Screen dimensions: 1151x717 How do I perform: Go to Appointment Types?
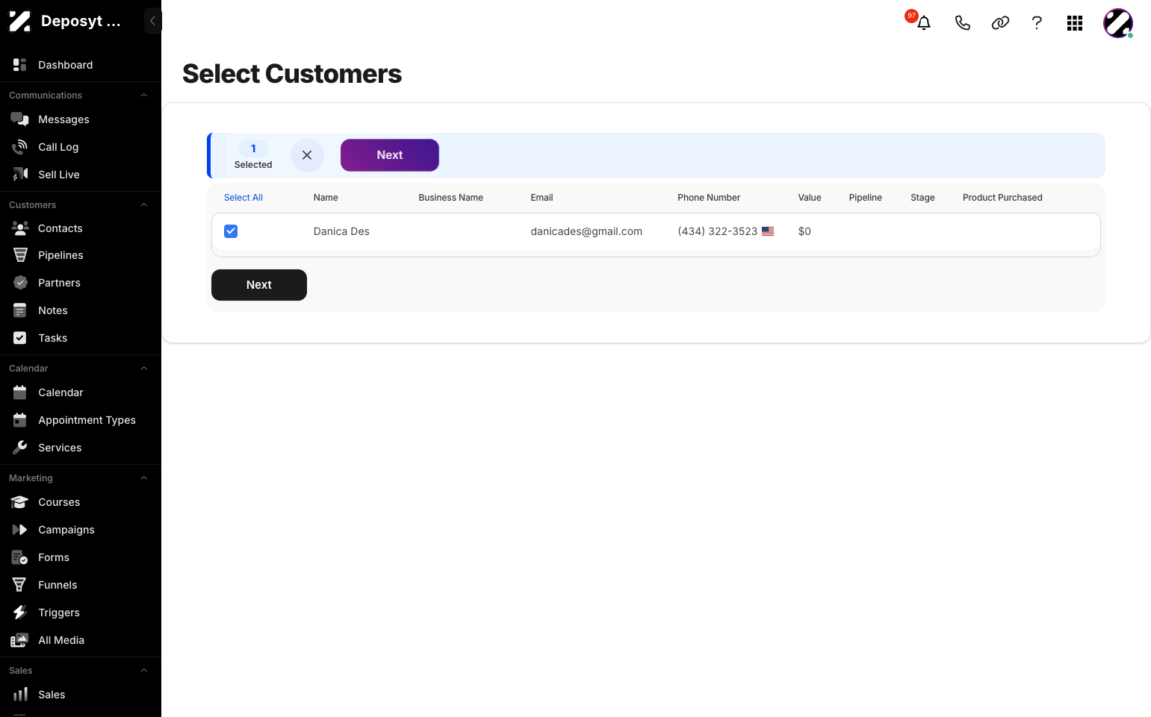pyautogui.click(x=87, y=420)
